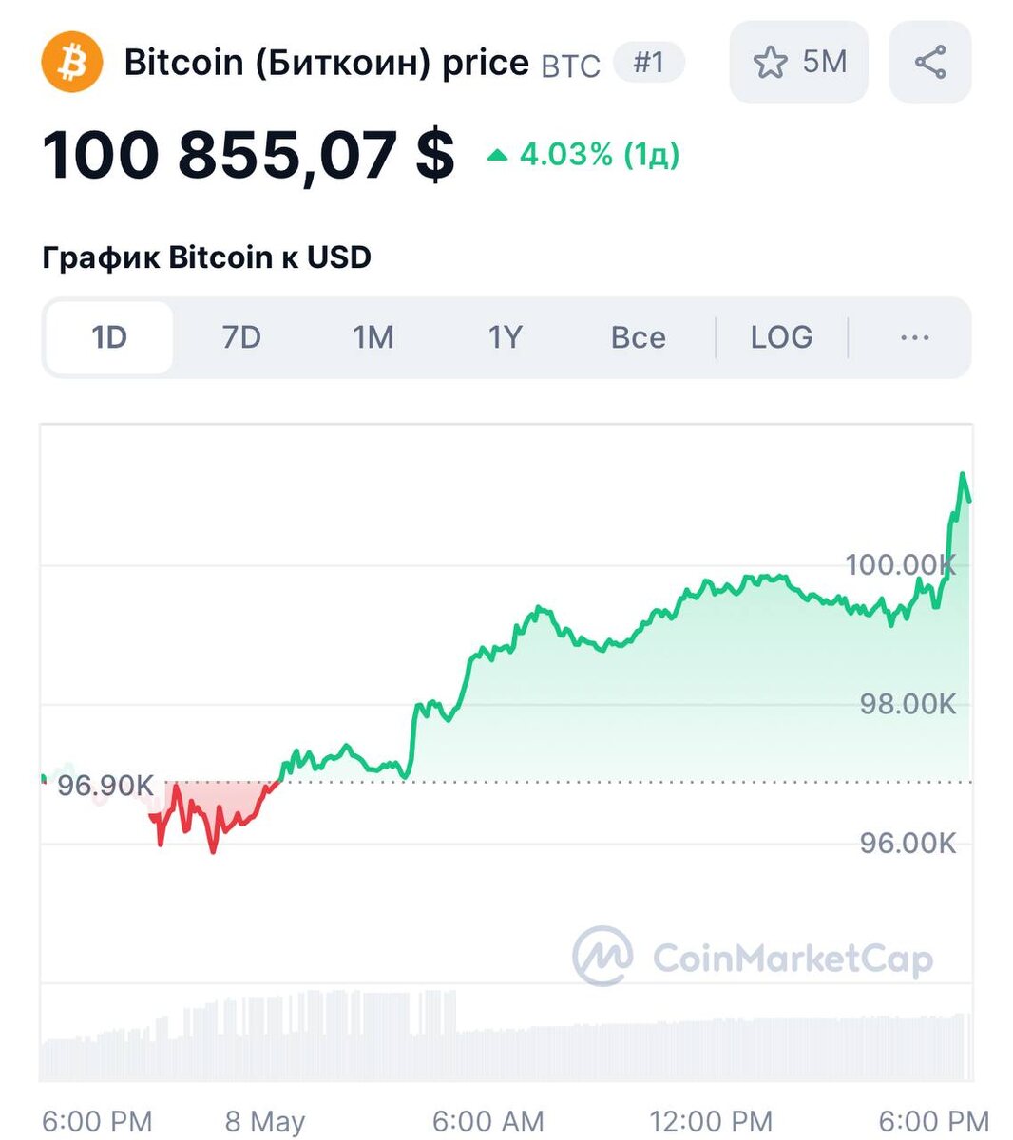Click the green up-arrow price change indicator
Image resolution: width=1013 pixels, height=1140 pixels.
point(497,155)
